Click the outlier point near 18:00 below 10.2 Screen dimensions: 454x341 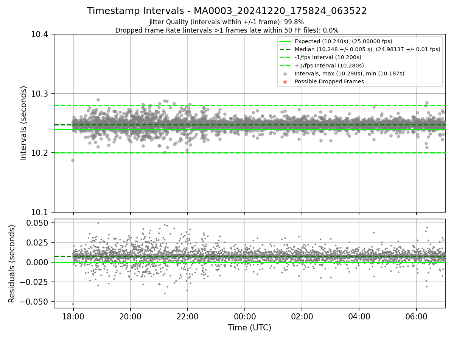73,160
